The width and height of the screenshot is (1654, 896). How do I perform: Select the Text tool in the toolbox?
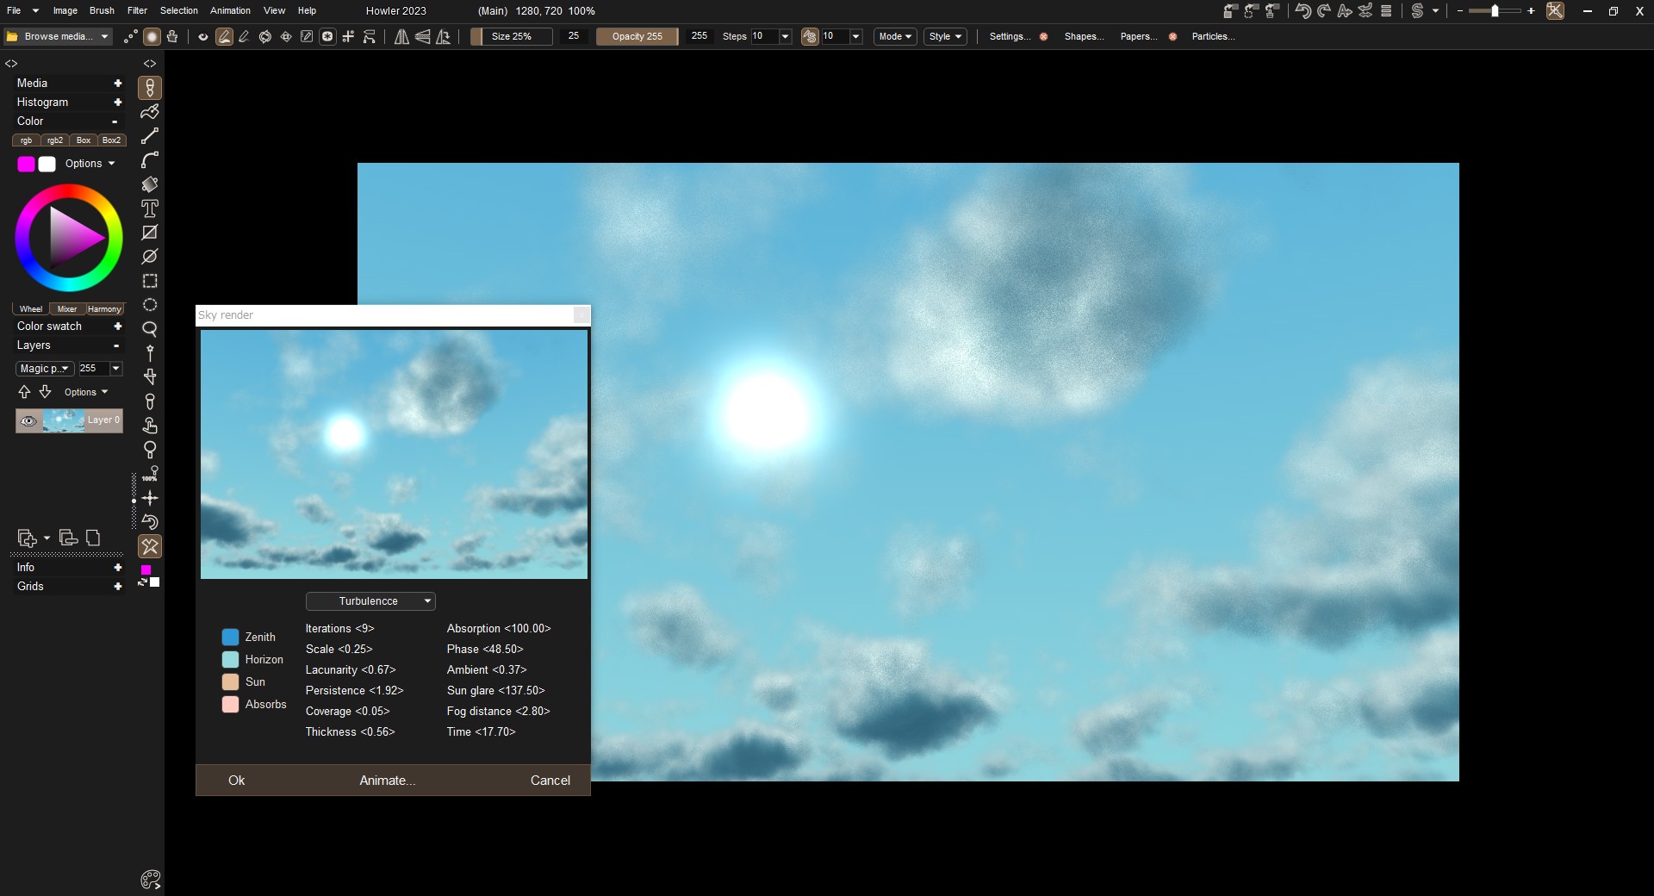click(x=150, y=208)
